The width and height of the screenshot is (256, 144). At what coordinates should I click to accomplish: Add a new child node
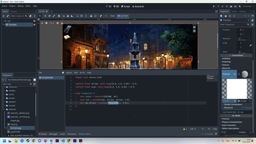(x=3, y=16)
